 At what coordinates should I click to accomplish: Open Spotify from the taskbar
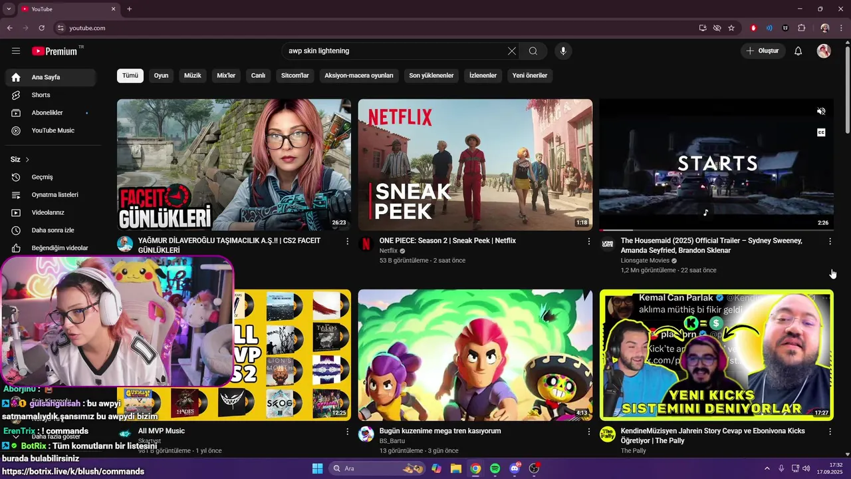point(495,468)
